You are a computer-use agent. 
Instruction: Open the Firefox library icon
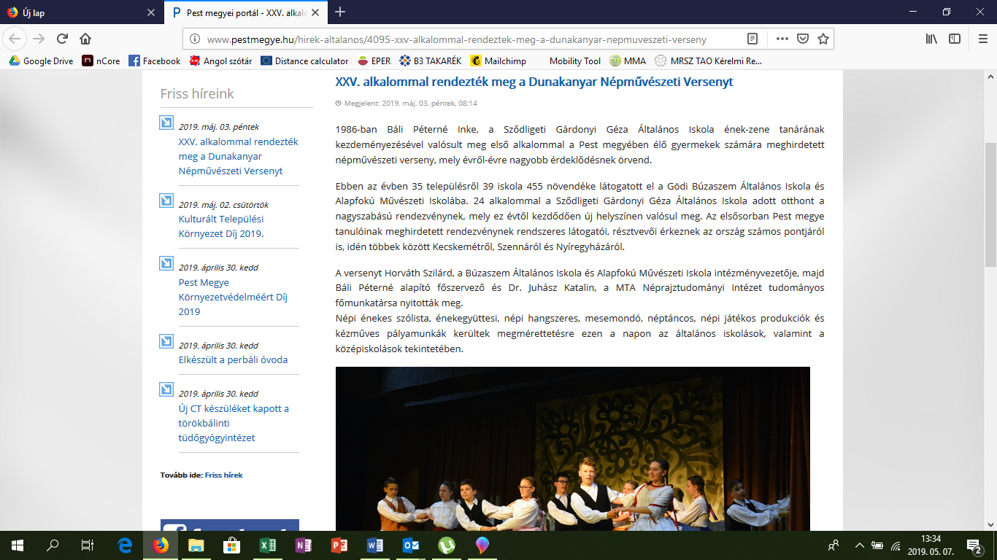click(x=931, y=39)
